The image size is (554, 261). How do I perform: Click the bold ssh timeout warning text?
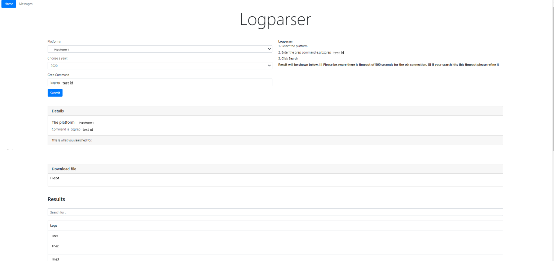pos(388,65)
